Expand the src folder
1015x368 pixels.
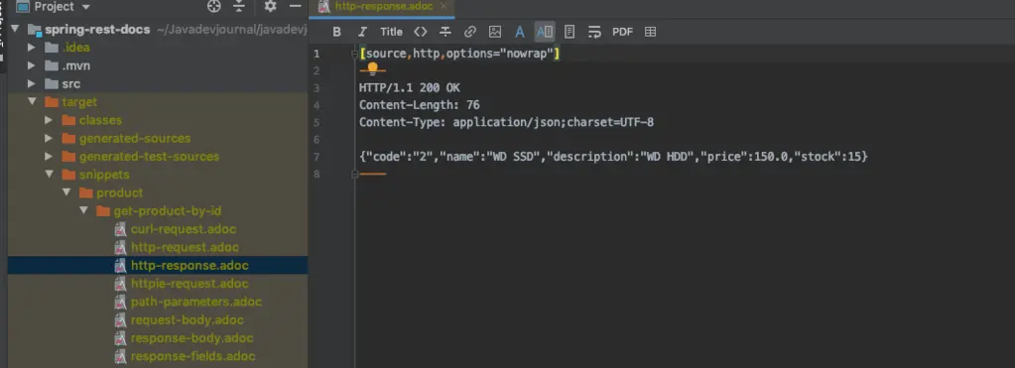click(31, 83)
